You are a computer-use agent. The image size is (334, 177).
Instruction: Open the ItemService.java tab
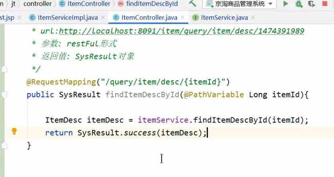224,18
